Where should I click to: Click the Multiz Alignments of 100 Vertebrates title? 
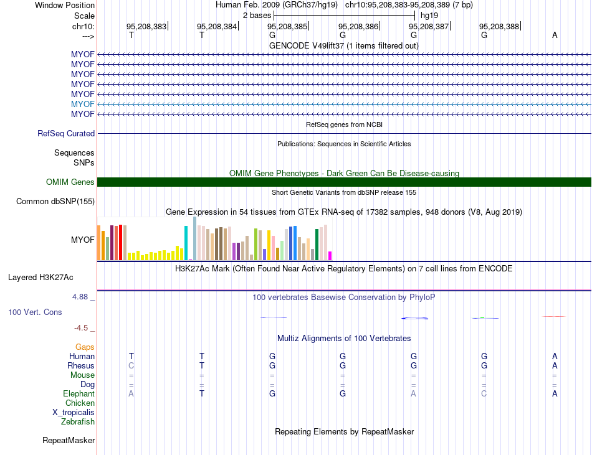pyautogui.click(x=344, y=338)
